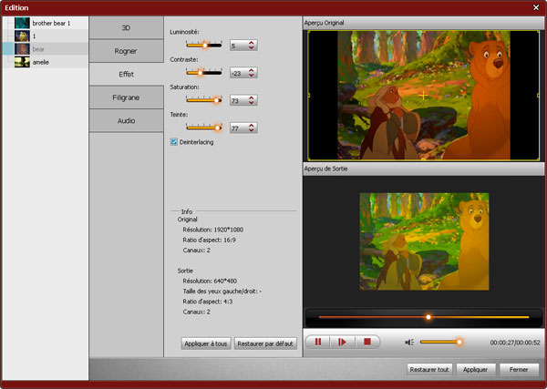Select the 'brother bear 1' video thumbnail
Screen dimensions: 547x389
pos(22,22)
